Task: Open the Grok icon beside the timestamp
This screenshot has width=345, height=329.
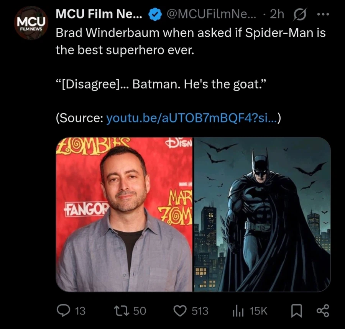Action: click(x=301, y=14)
